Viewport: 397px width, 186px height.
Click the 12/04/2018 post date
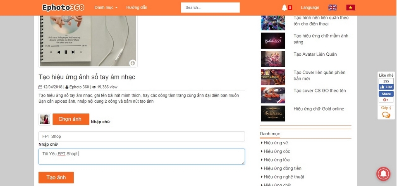click(x=53, y=87)
